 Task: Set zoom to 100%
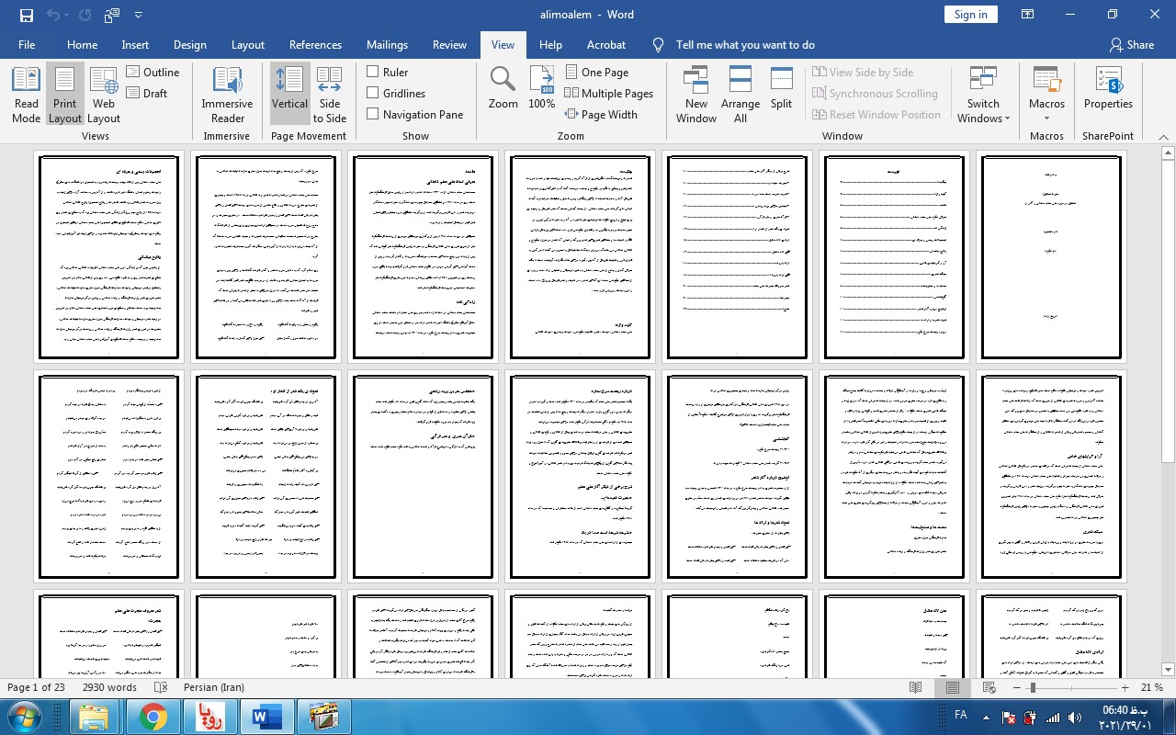point(541,88)
